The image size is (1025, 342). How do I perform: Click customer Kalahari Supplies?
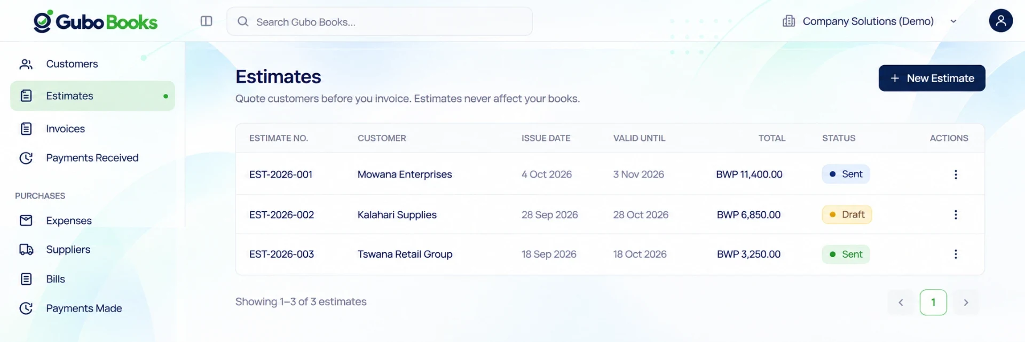click(397, 214)
